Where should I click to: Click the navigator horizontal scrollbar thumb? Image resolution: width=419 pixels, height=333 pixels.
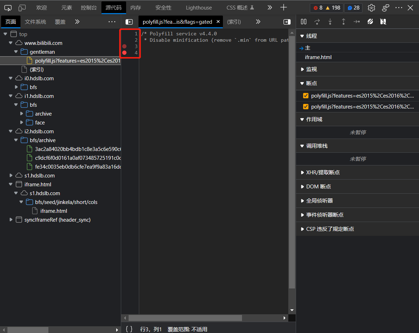coord(28,330)
